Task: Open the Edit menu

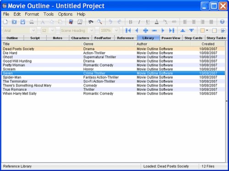Action: coord(17,14)
